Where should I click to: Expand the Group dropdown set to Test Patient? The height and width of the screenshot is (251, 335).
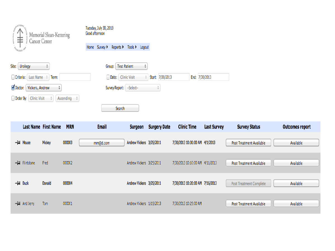tap(131, 66)
